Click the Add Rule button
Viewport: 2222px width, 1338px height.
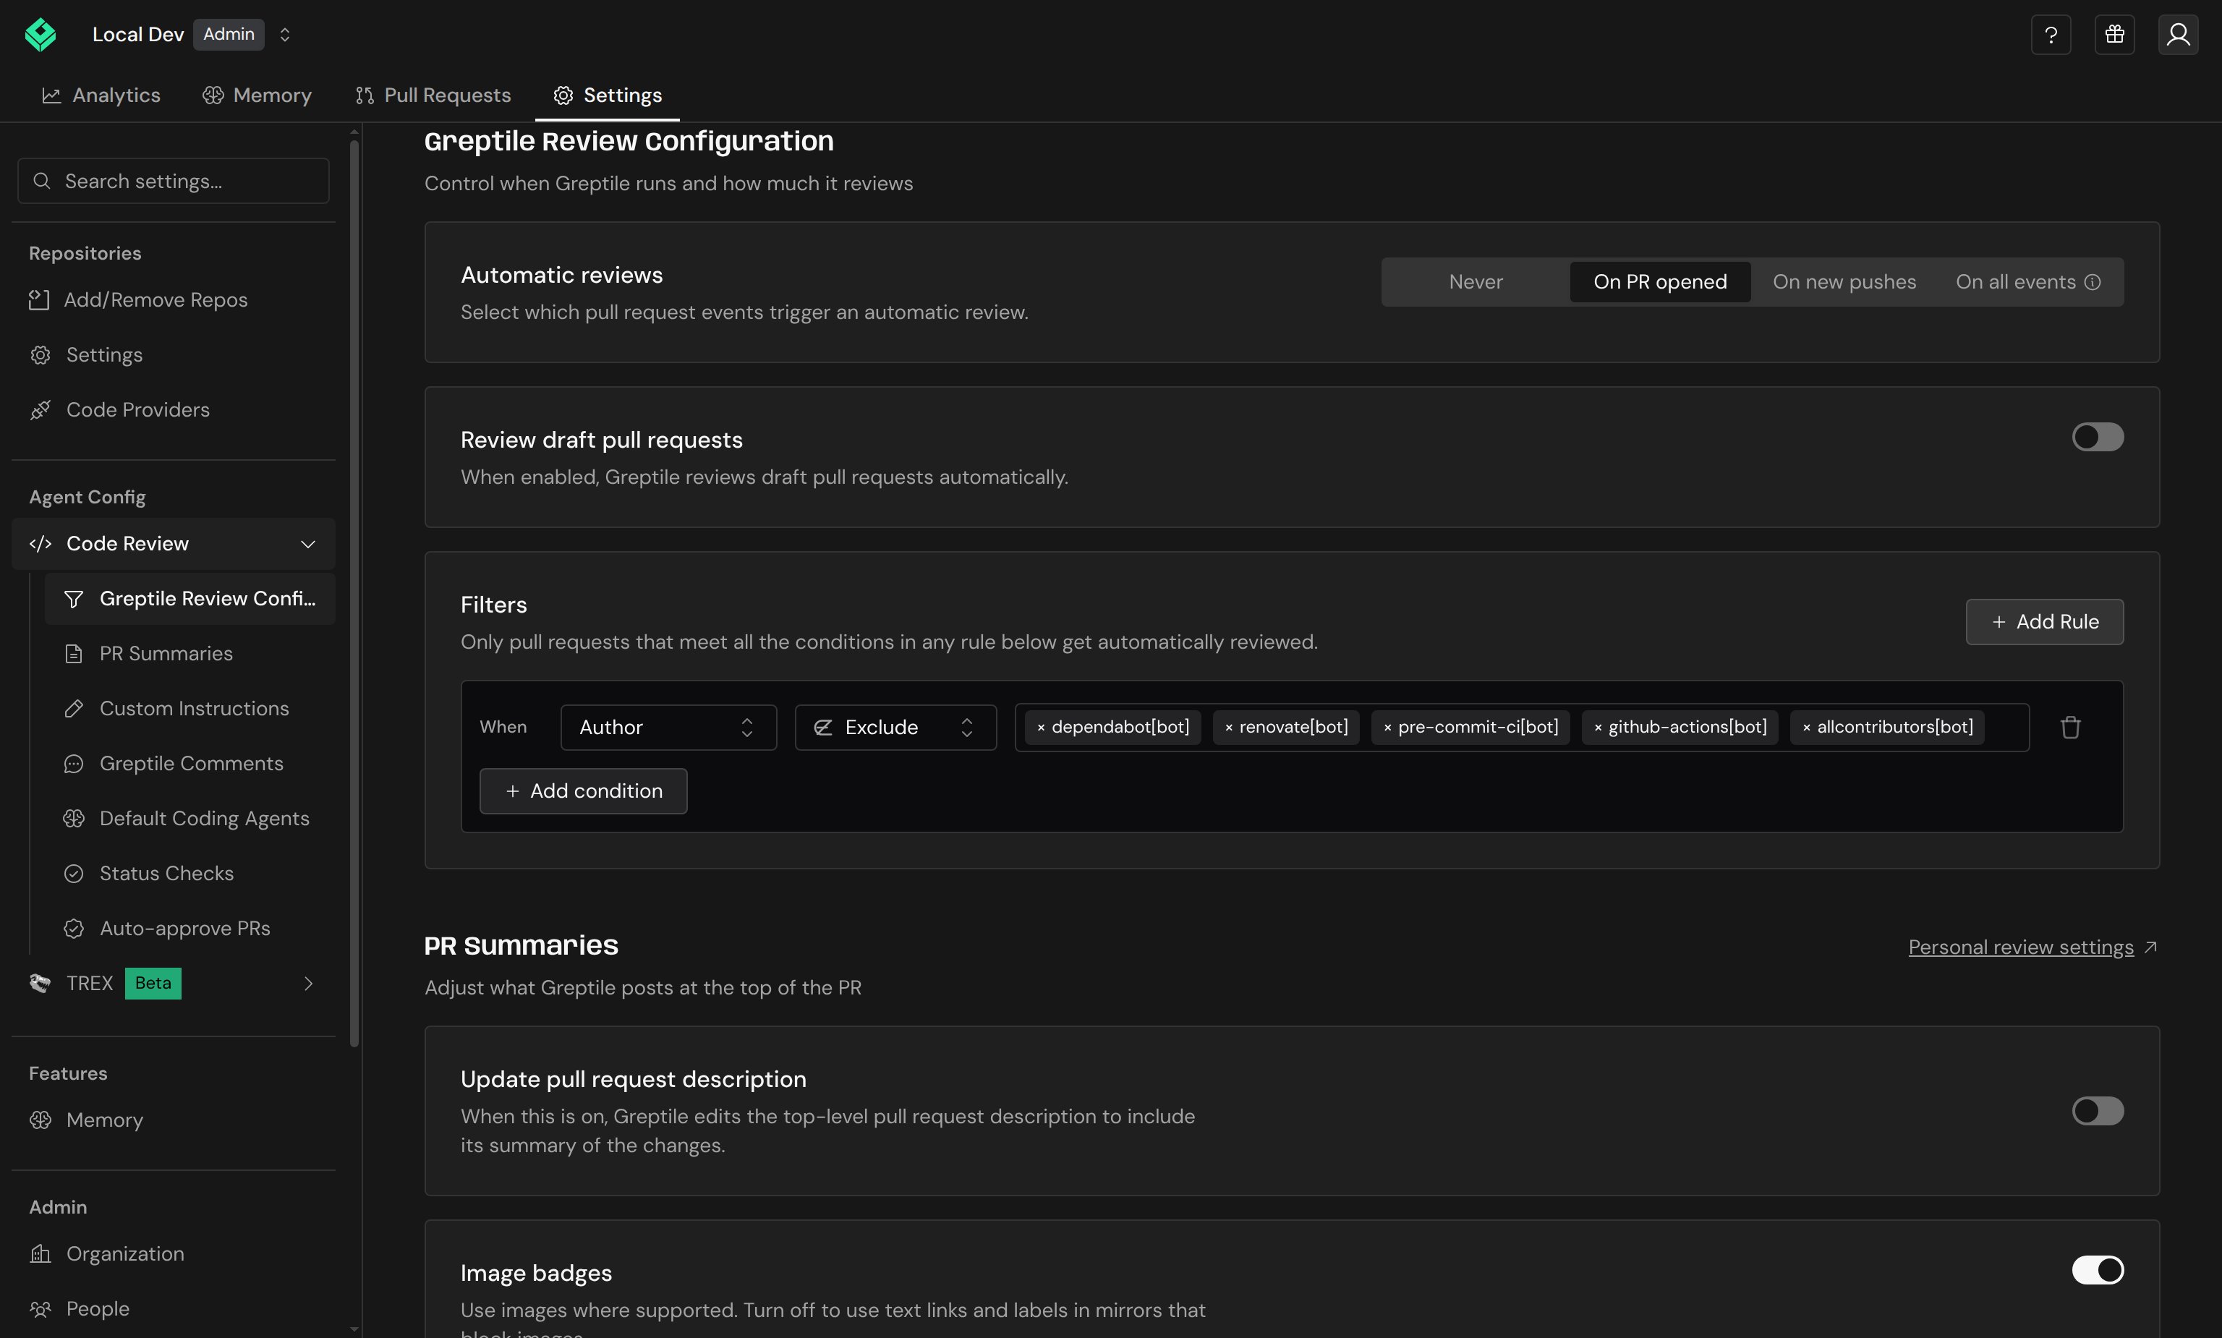[x=2044, y=622]
